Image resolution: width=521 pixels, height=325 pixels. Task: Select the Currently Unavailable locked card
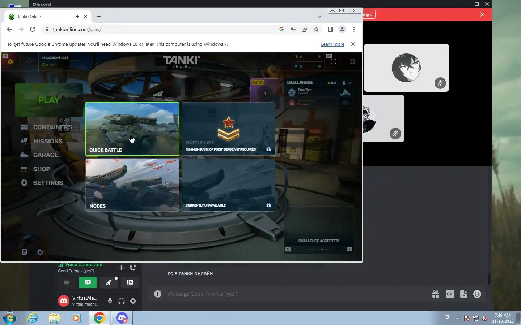(228, 185)
